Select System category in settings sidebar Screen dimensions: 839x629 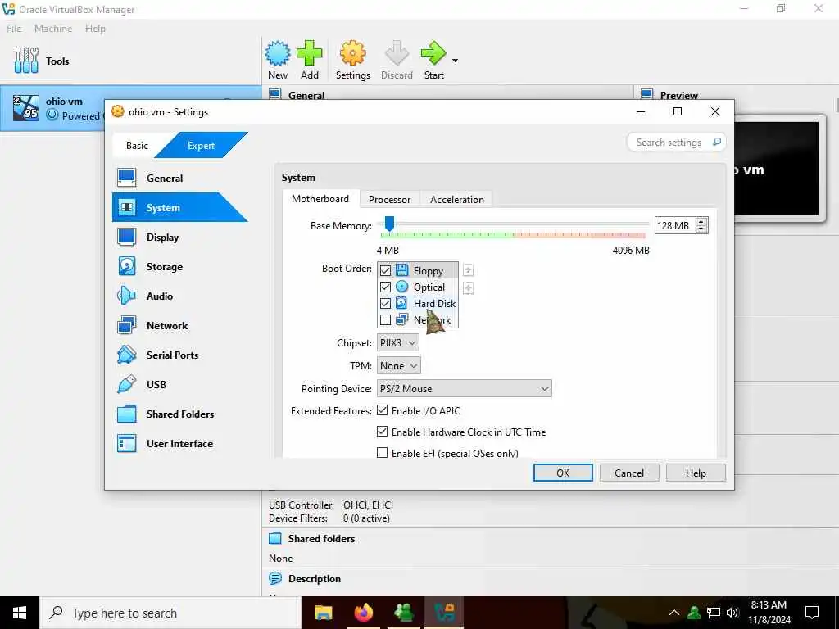point(179,207)
